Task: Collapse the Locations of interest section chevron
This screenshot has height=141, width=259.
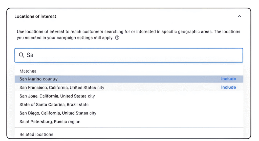Action: pyautogui.click(x=239, y=16)
